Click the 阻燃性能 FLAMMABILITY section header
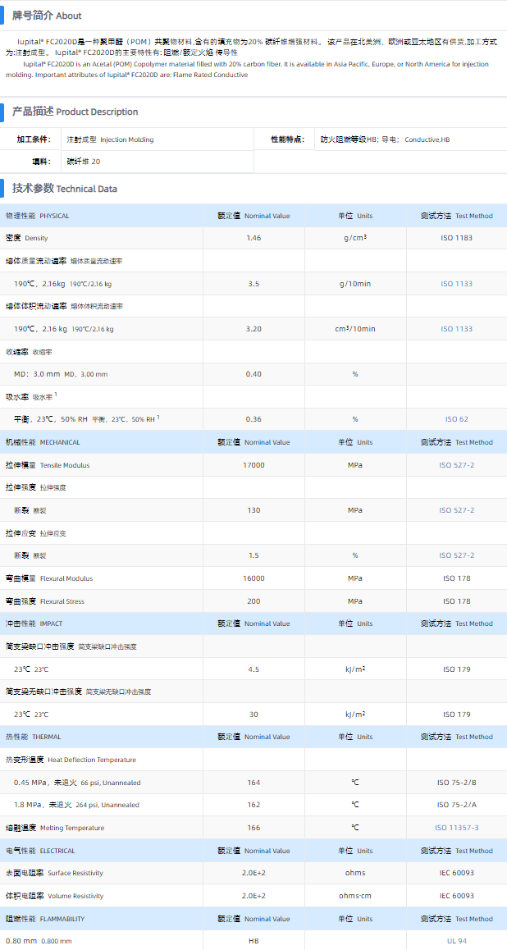507x950 pixels. coord(45,919)
